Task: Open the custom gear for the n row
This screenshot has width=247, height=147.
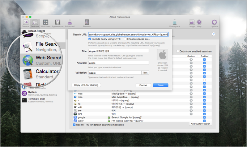Action: 191,100
